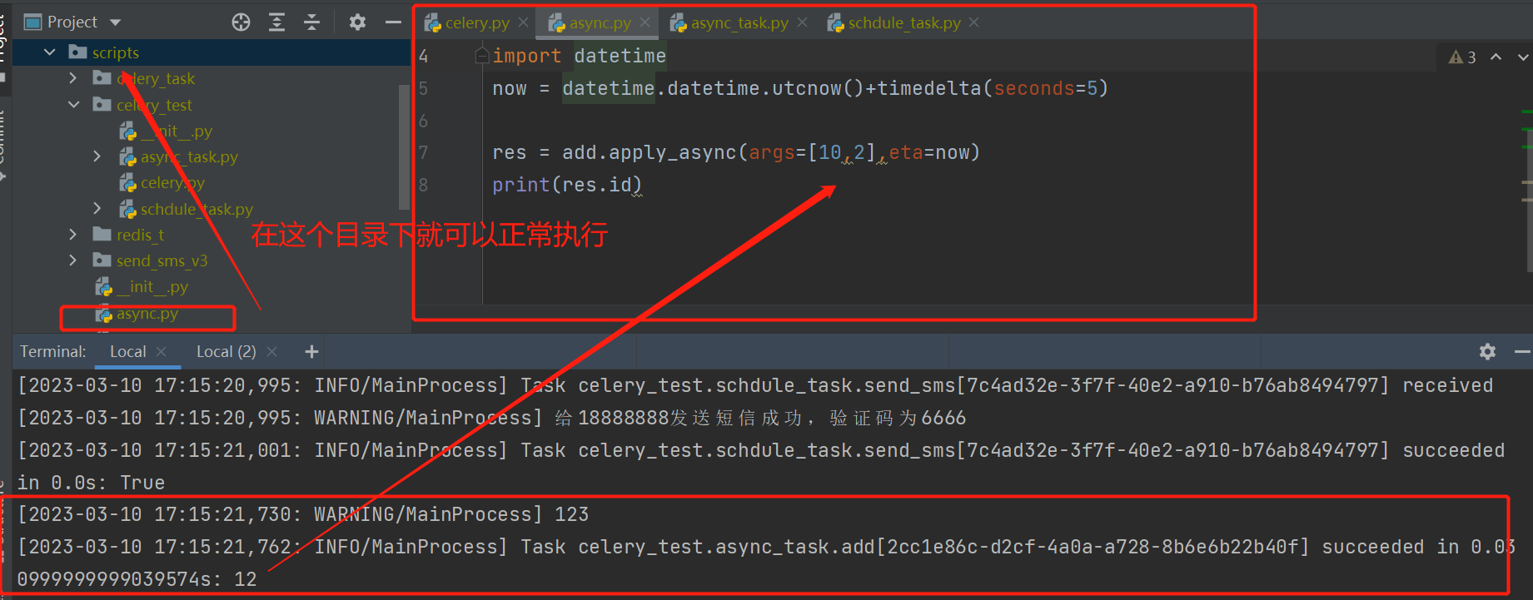Open async.py in project tree
Viewport: 1533px width, 600px height.
click(147, 314)
